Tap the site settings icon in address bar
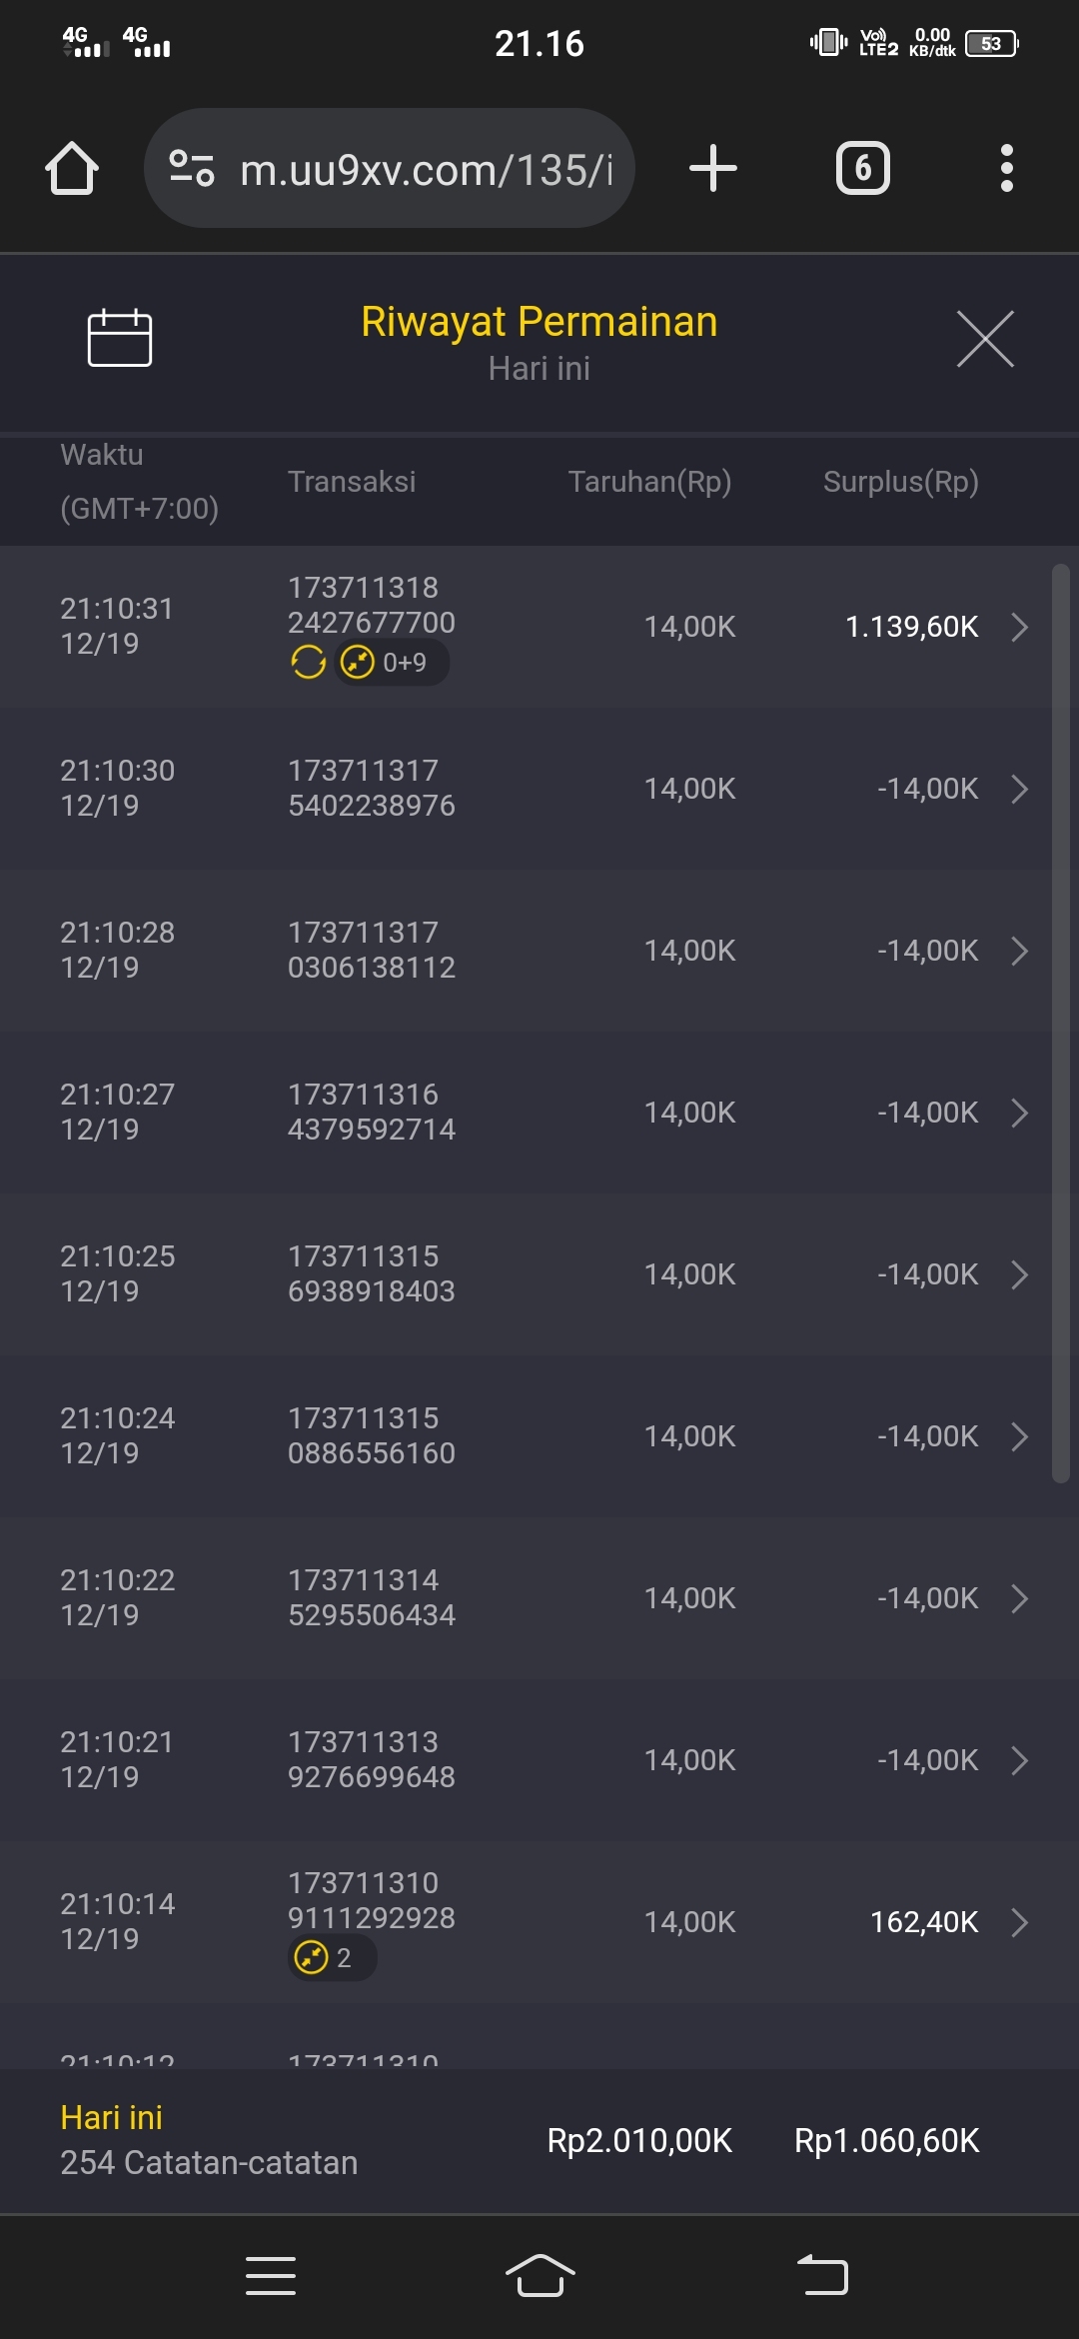 point(192,168)
